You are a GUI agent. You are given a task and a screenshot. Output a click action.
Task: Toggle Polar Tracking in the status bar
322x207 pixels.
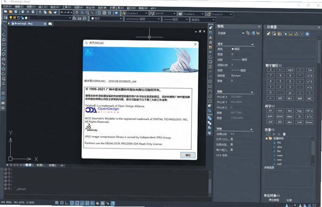point(72,203)
